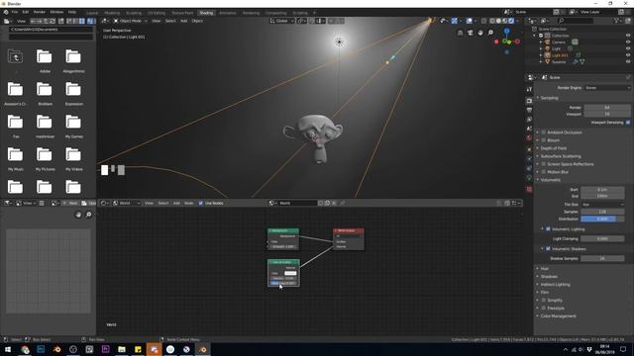634x356 pixels.
Task: Open the World properties tab icon
Action: tap(529, 138)
